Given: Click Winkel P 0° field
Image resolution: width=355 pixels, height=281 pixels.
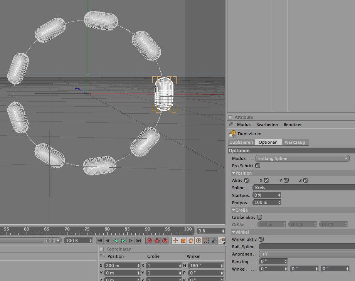Looking at the screenshot, I should click(206, 273).
